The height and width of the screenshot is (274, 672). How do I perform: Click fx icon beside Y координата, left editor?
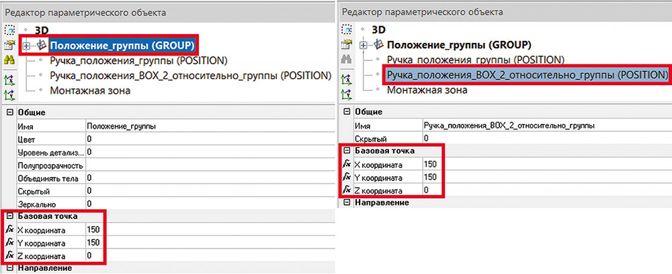9,243
